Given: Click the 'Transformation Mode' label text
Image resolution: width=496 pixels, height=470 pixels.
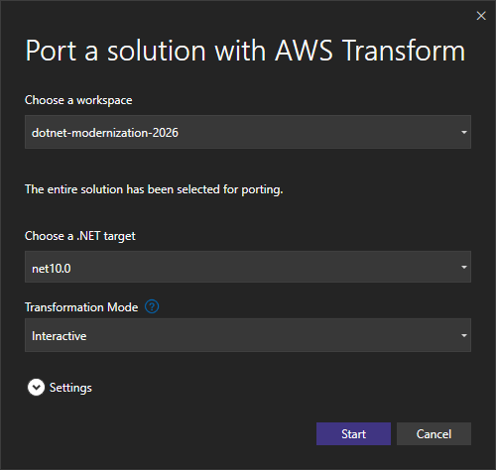Looking at the screenshot, I should click(x=81, y=307).
